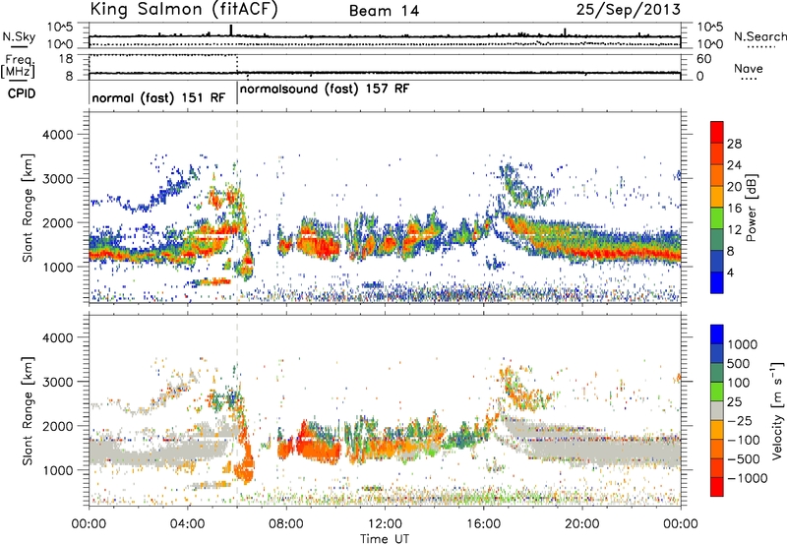787x545 pixels.
Task: Click the date '25/Sep/2013'
Action: click(629, 9)
